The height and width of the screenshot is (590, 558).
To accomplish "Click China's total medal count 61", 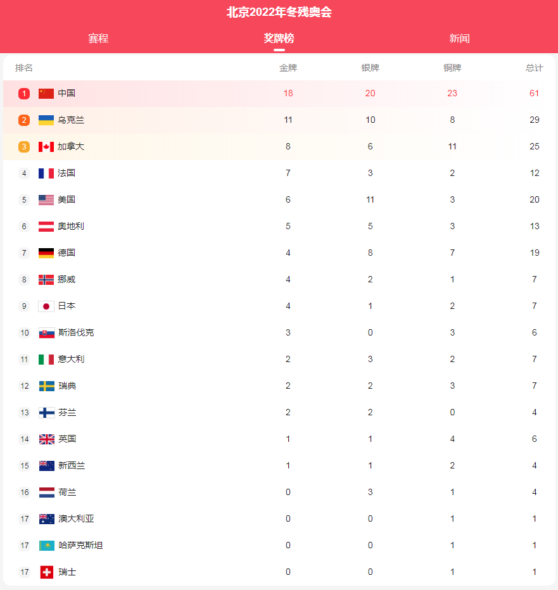I will [x=535, y=93].
